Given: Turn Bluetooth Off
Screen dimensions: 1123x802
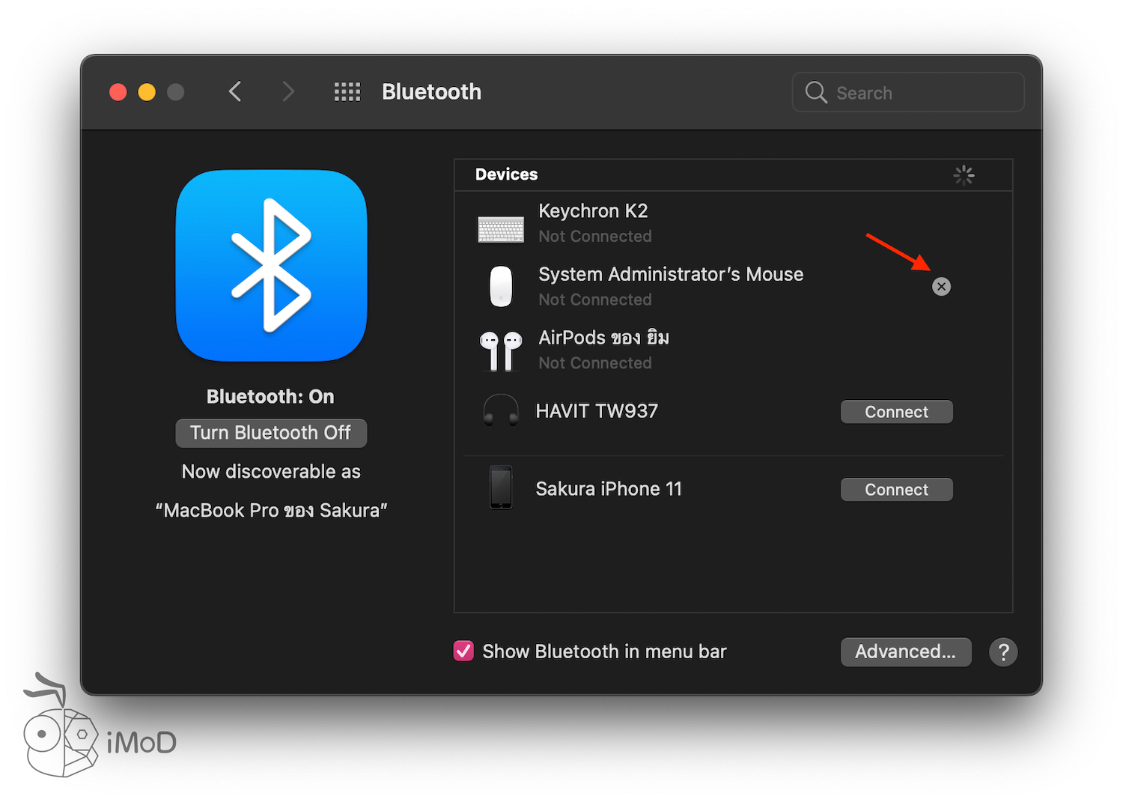Looking at the screenshot, I should point(271,433).
